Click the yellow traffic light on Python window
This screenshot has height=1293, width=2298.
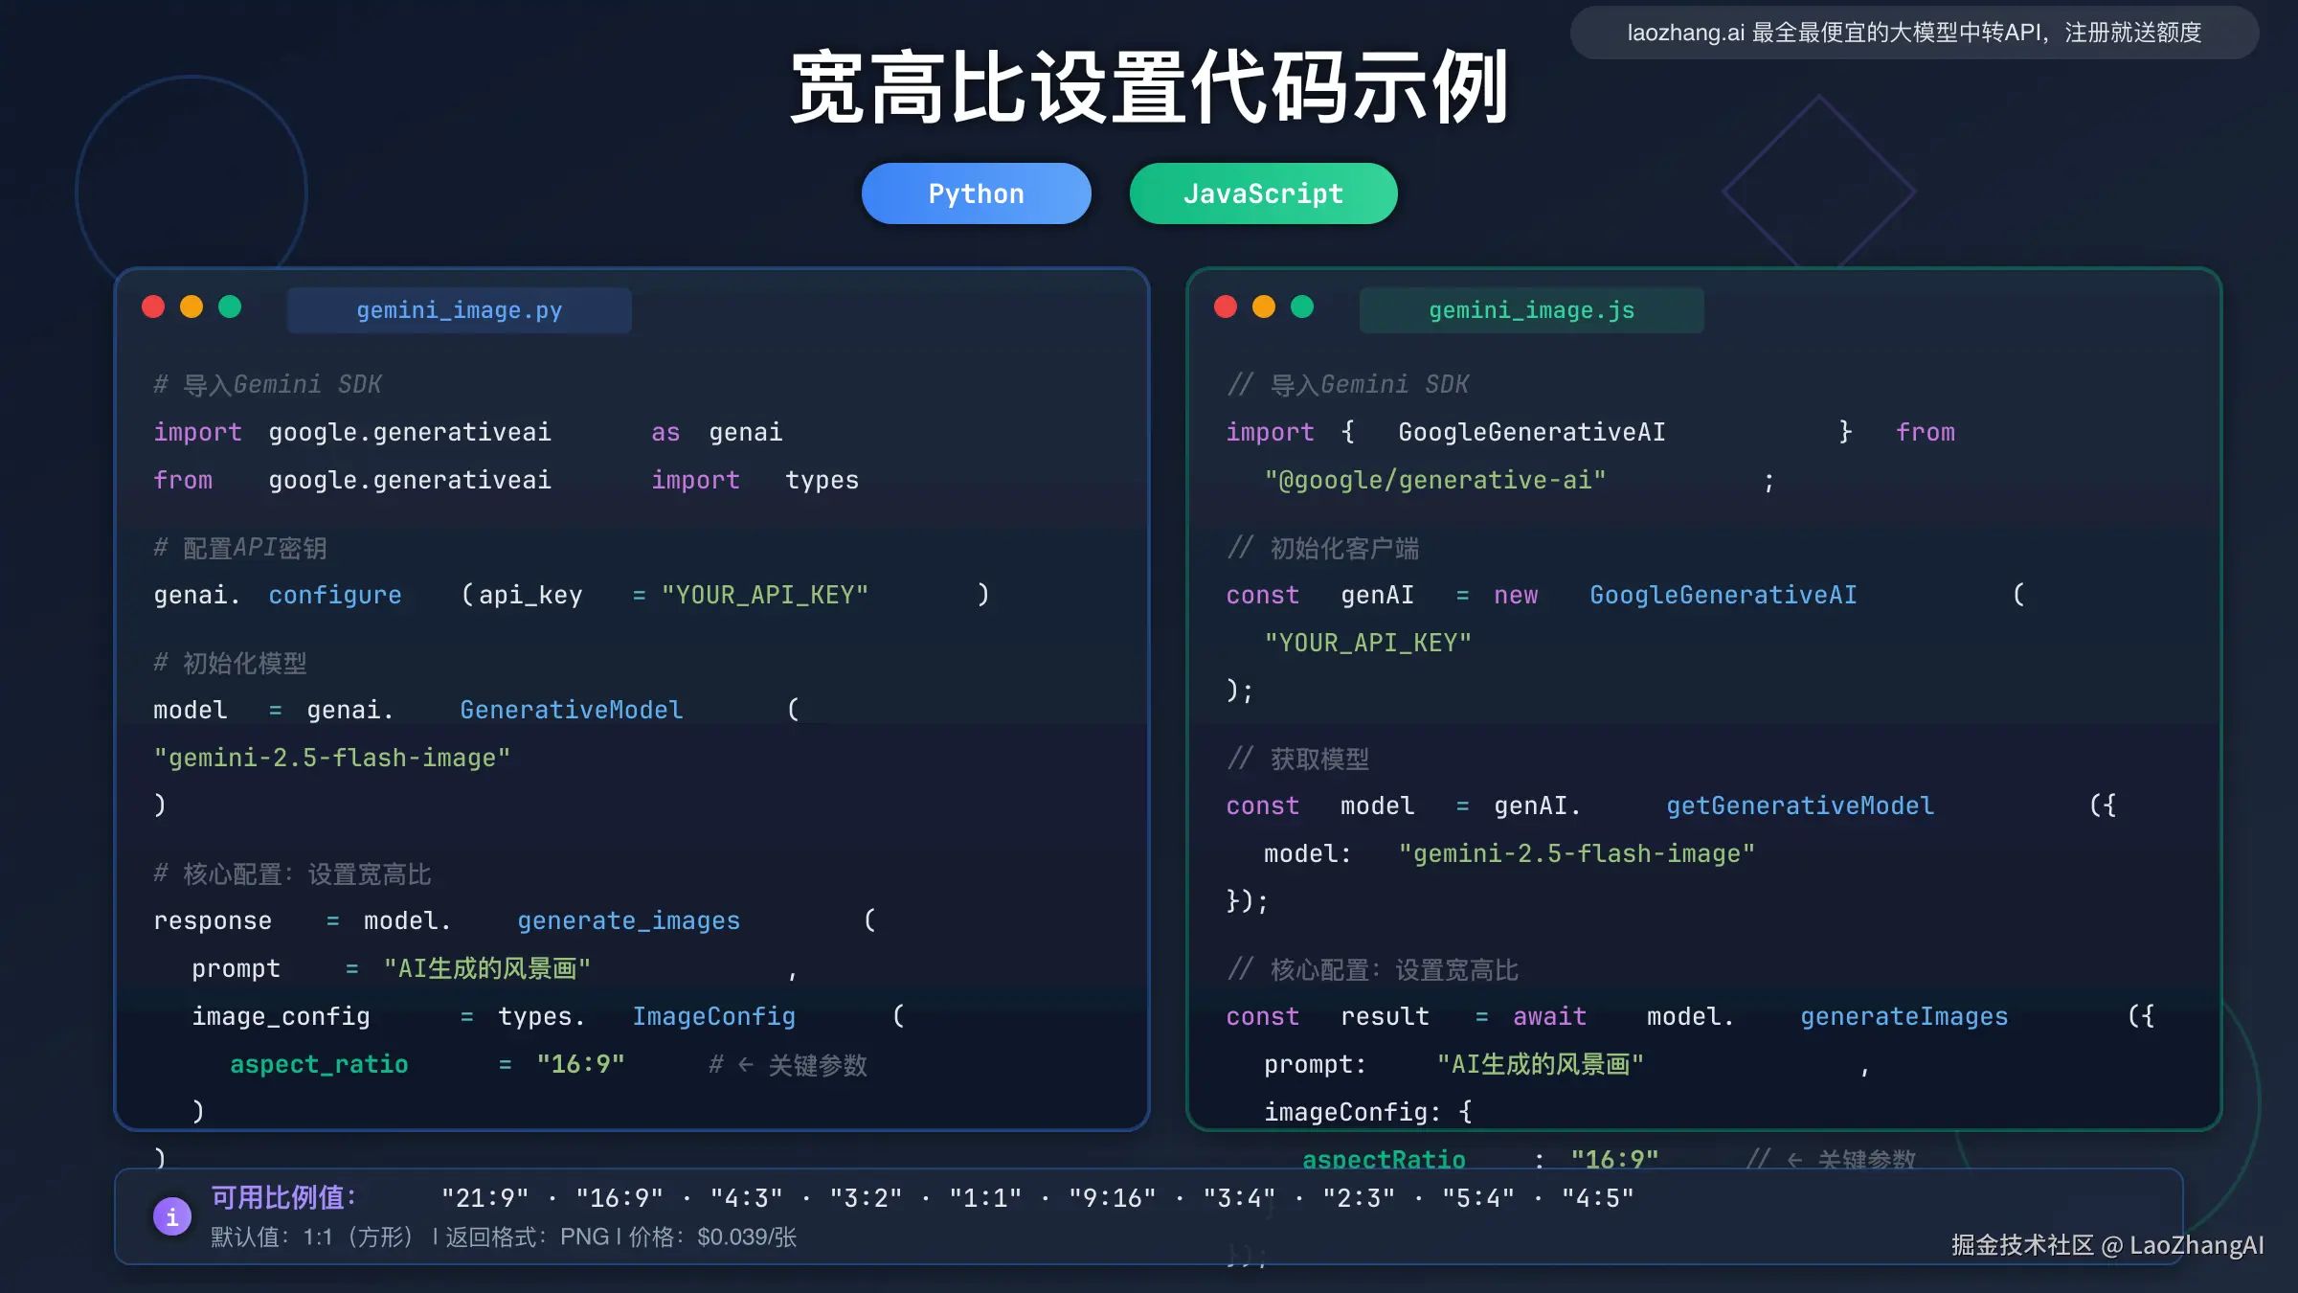(192, 306)
